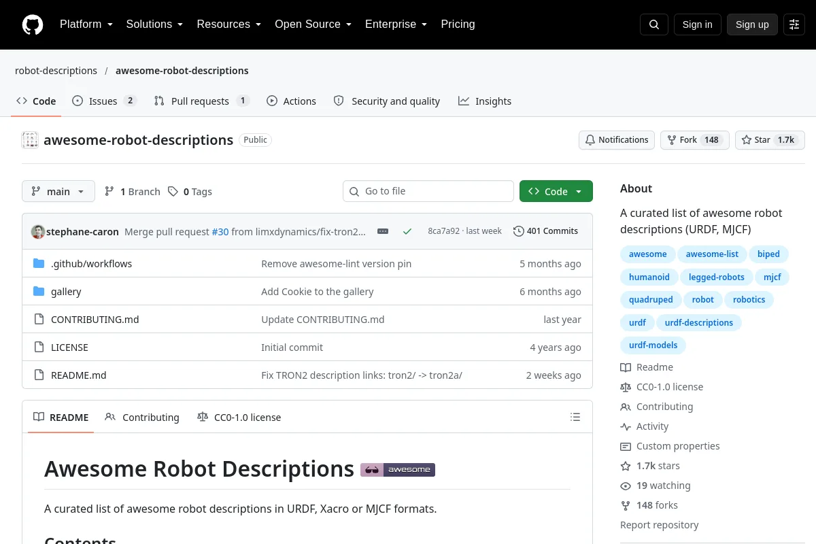
Task: Click the awesome topic tag
Action: coord(648,254)
